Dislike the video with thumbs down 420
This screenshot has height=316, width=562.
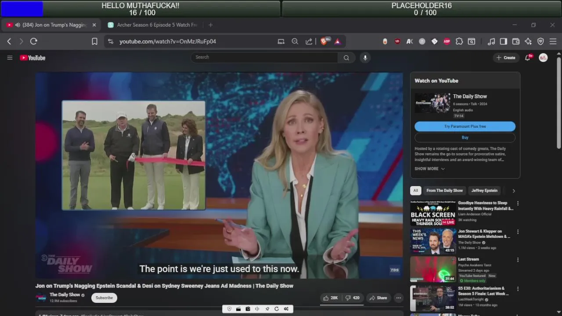click(353, 298)
